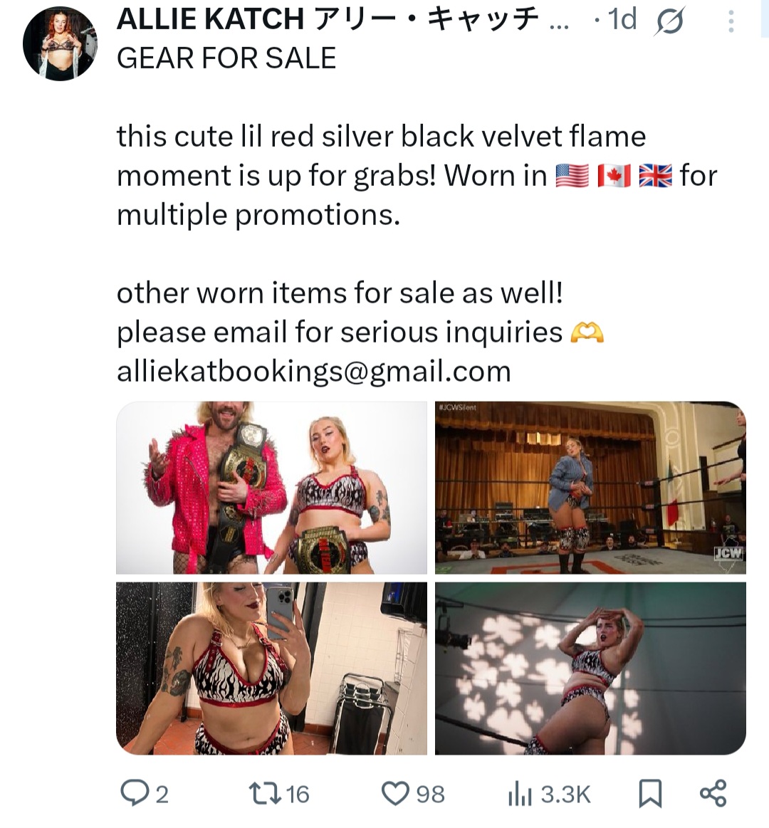
Task: Open the reply comment icon
Action: pyautogui.click(x=134, y=794)
